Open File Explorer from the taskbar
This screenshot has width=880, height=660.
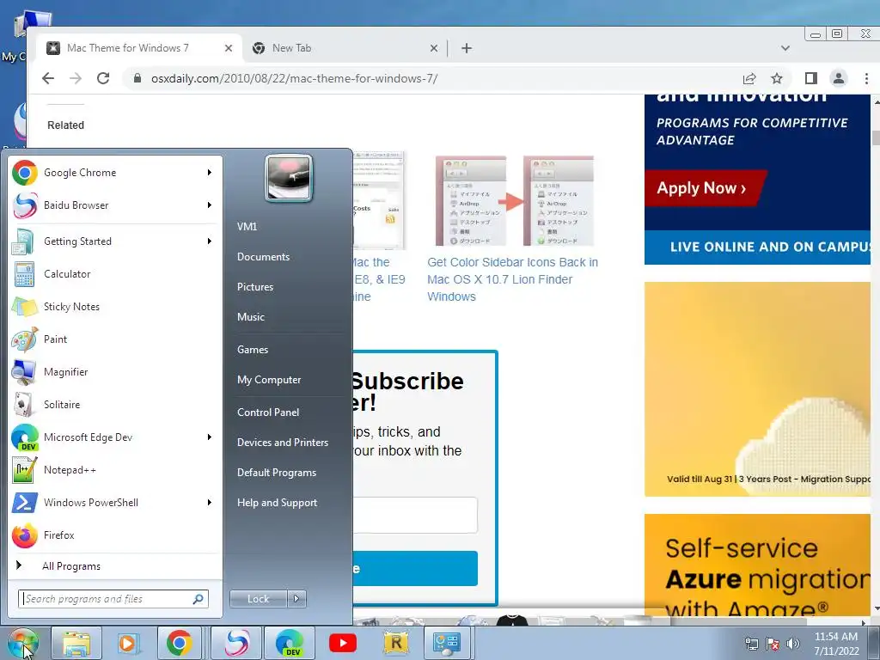76,643
